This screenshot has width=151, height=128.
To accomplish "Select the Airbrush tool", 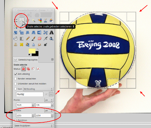I will click(x=45, y=38).
